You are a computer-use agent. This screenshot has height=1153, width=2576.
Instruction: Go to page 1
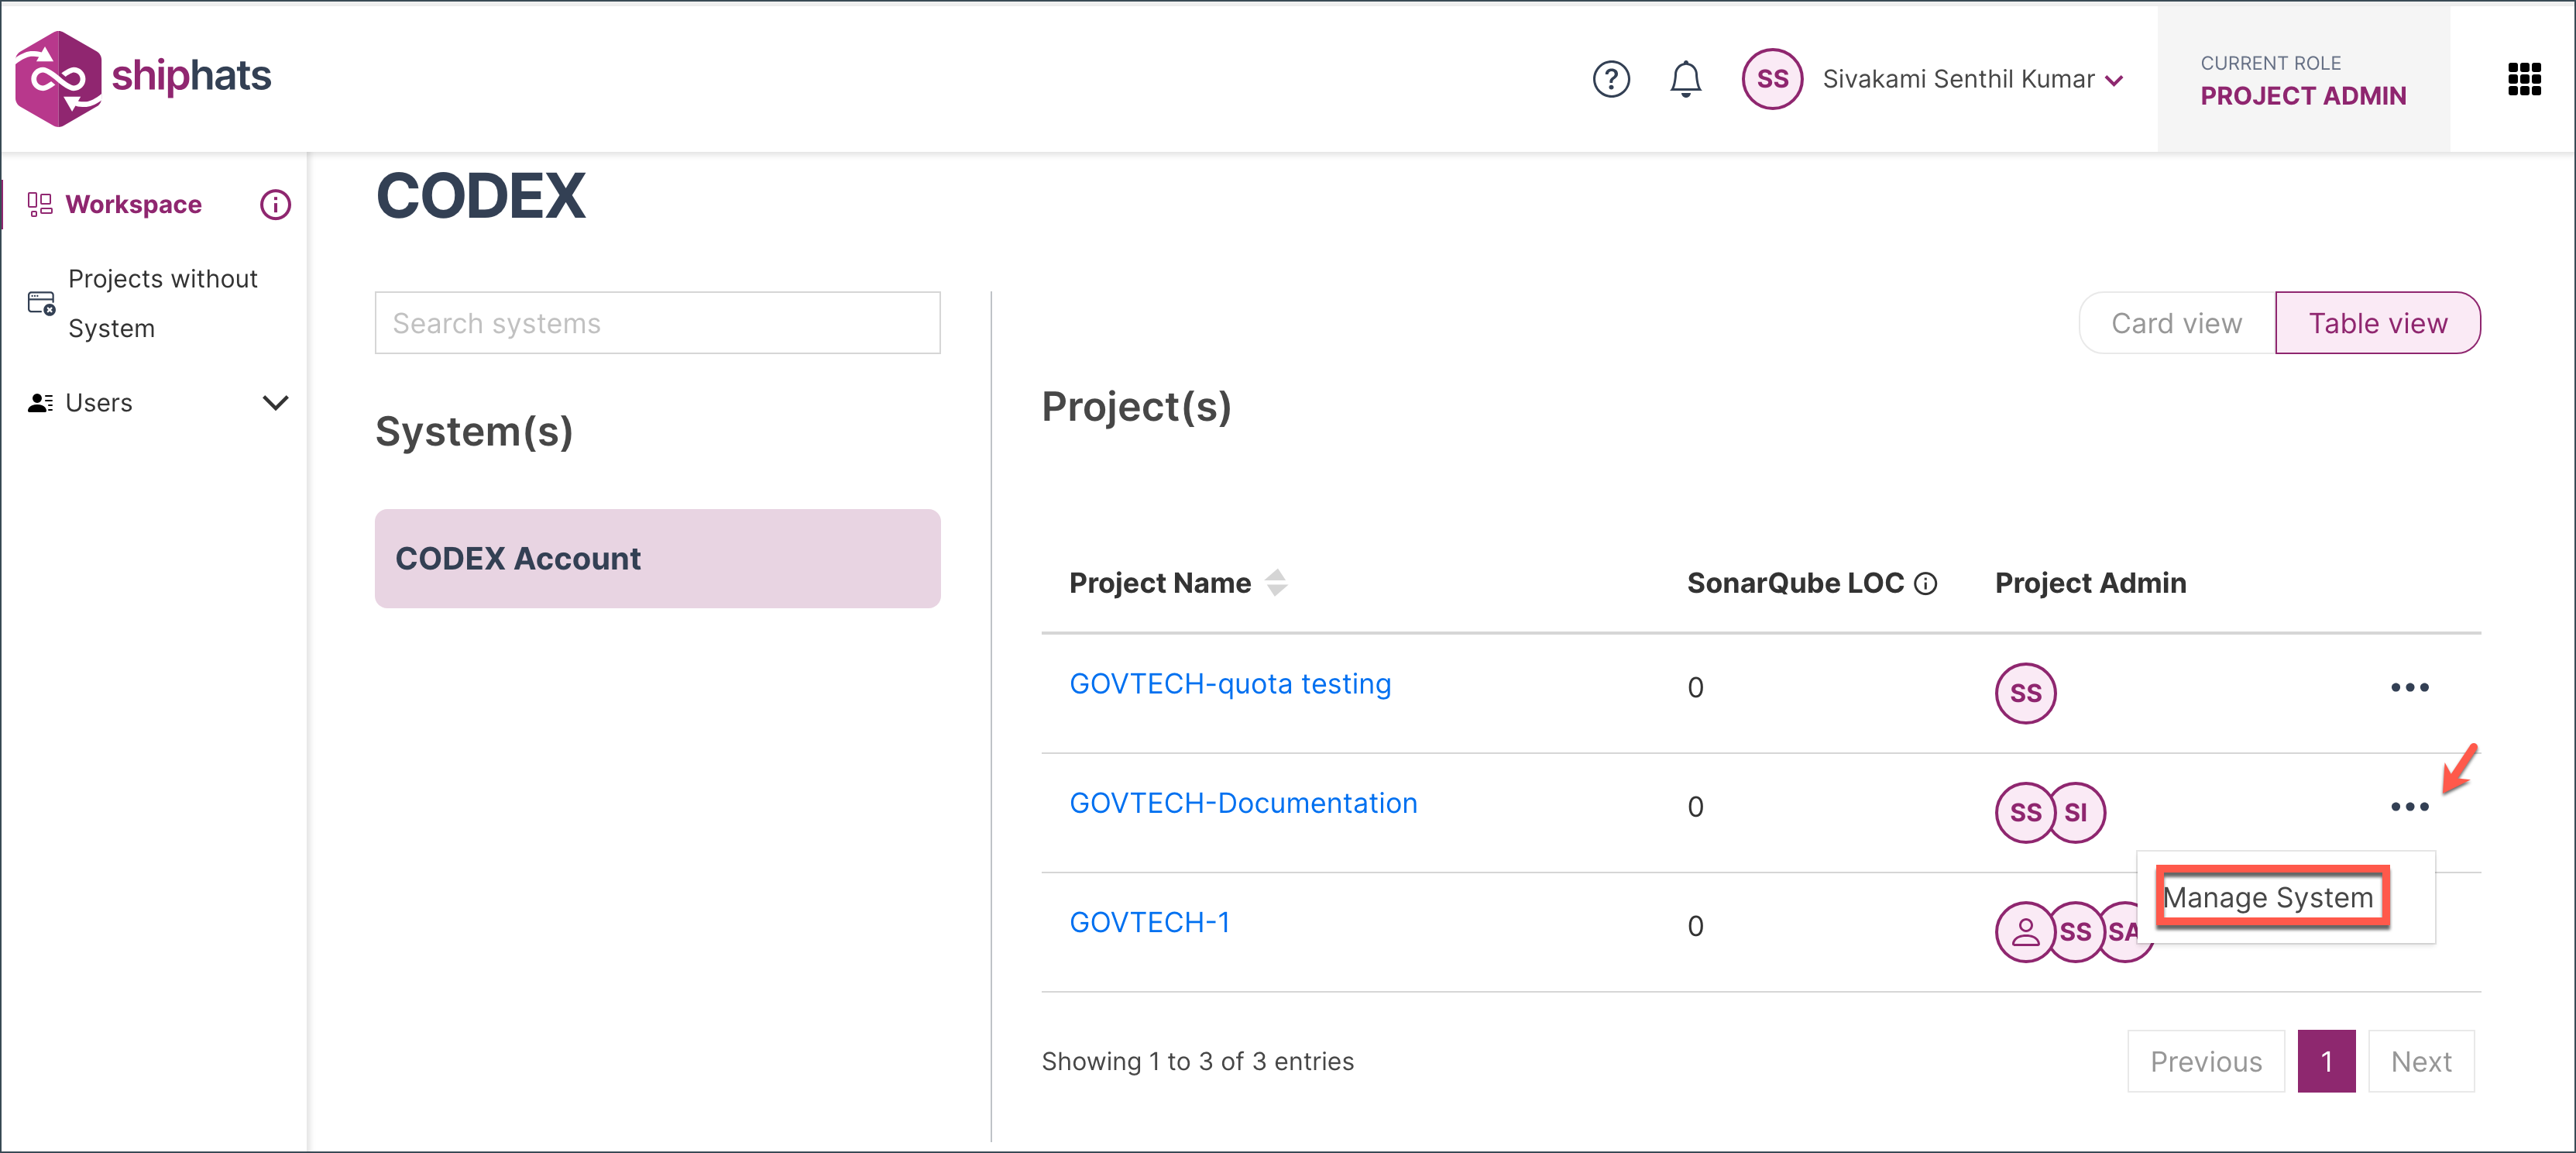[x=2326, y=1061]
